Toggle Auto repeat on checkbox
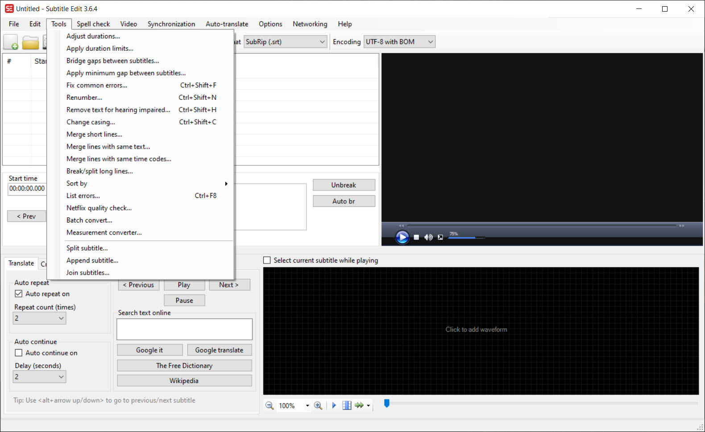Screen dimensions: 705x432 click(x=19, y=294)
